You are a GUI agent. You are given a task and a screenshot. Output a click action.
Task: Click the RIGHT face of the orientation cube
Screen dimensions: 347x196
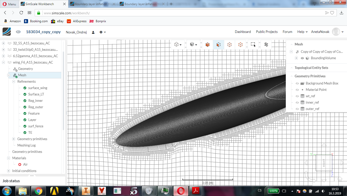[324, 163]
